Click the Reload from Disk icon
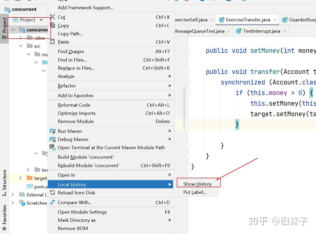 coord(52,193)
